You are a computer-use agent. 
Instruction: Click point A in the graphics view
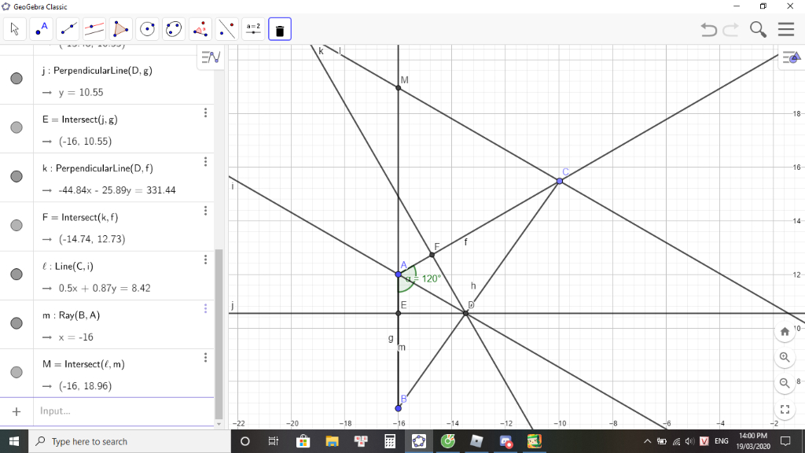tap(399, 274)
